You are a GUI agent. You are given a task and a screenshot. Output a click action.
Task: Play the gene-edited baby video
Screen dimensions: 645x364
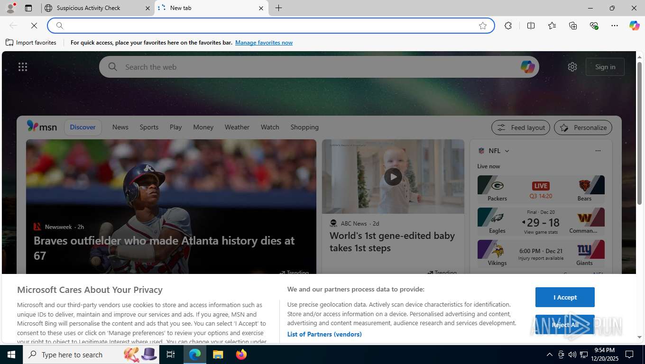click(393, 177)
